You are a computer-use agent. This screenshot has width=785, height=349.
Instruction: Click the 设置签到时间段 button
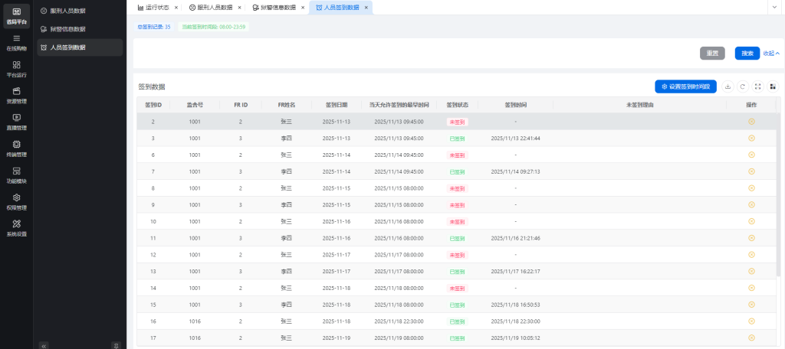[x=685, y=86]
